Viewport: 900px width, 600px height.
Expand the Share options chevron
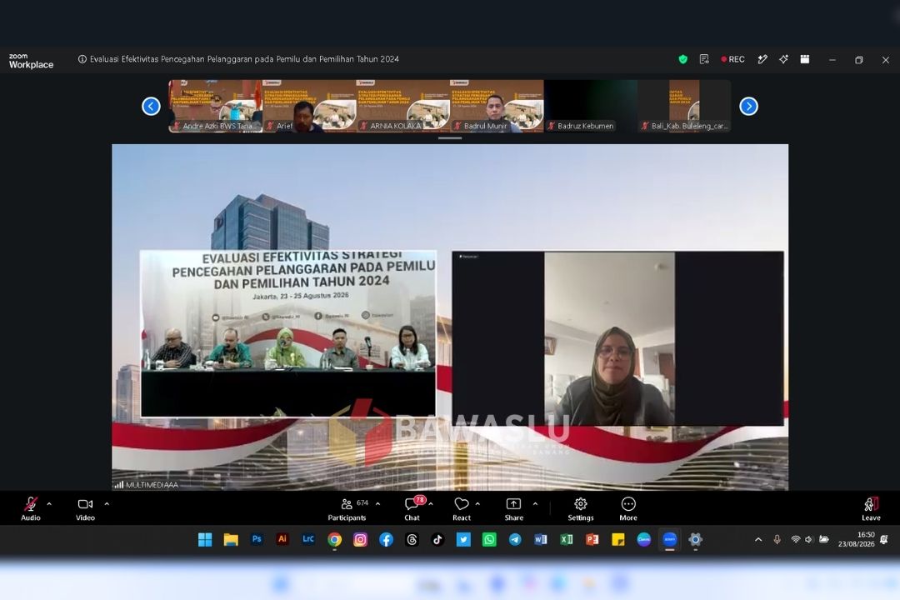[535, 504]
